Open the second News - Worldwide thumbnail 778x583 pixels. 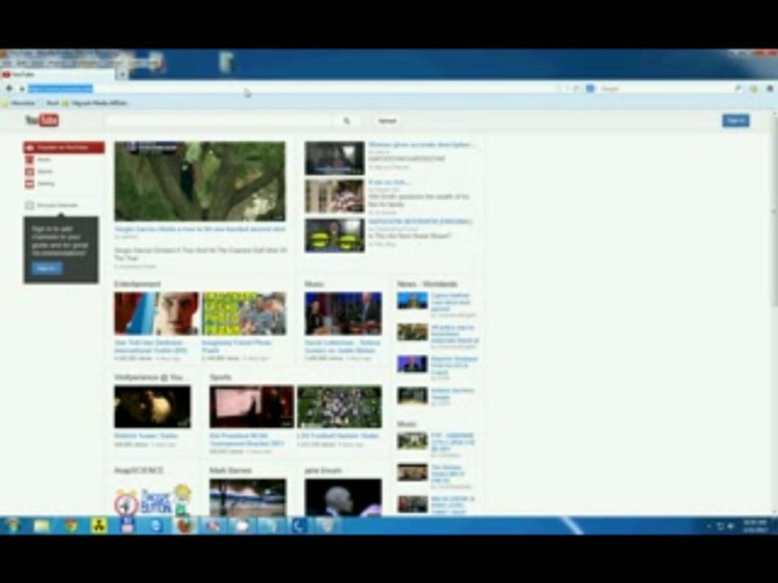tap(413, 332)
